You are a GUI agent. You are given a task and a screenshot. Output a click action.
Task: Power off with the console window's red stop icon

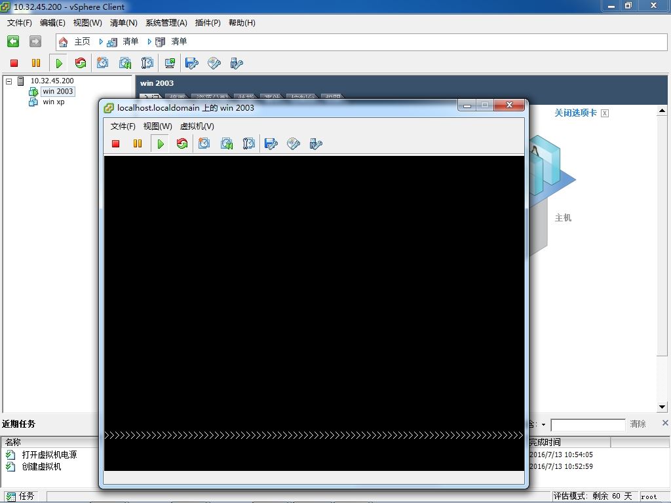point(115,143)
